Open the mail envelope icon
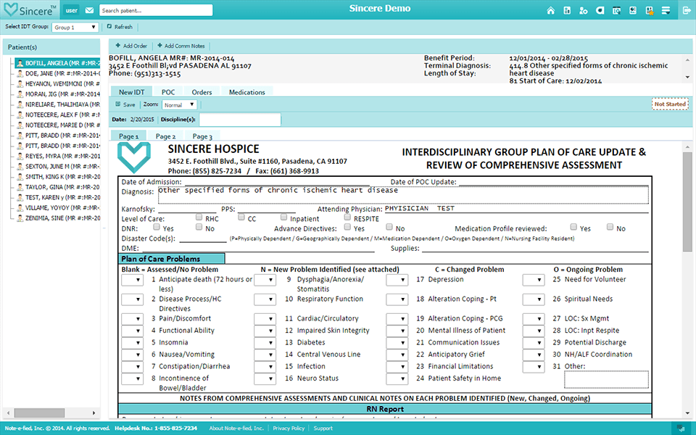Image resolution: width=696 pixels, height=435 pixels. click(x=89, y=10)
